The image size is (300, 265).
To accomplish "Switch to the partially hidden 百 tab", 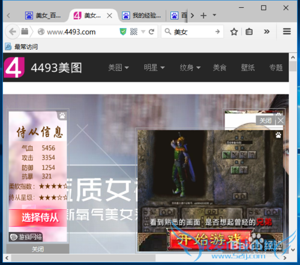I will [x=178, y=16].
